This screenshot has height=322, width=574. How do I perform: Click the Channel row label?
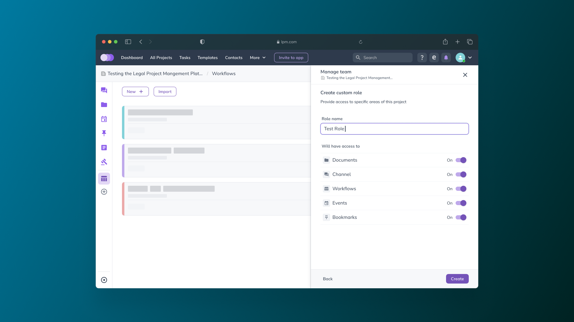342,174
